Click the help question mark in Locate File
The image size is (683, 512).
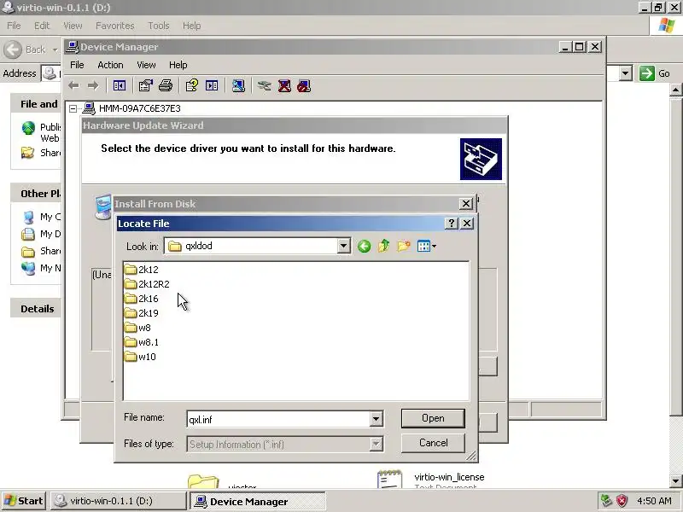tap(452, 224)
